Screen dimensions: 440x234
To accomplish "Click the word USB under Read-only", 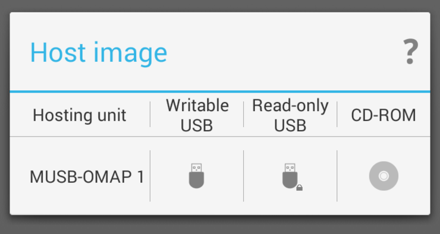I will (290, 125).
